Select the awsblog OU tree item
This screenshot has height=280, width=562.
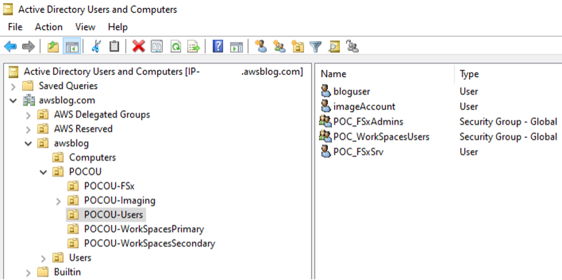pos(71,144)
